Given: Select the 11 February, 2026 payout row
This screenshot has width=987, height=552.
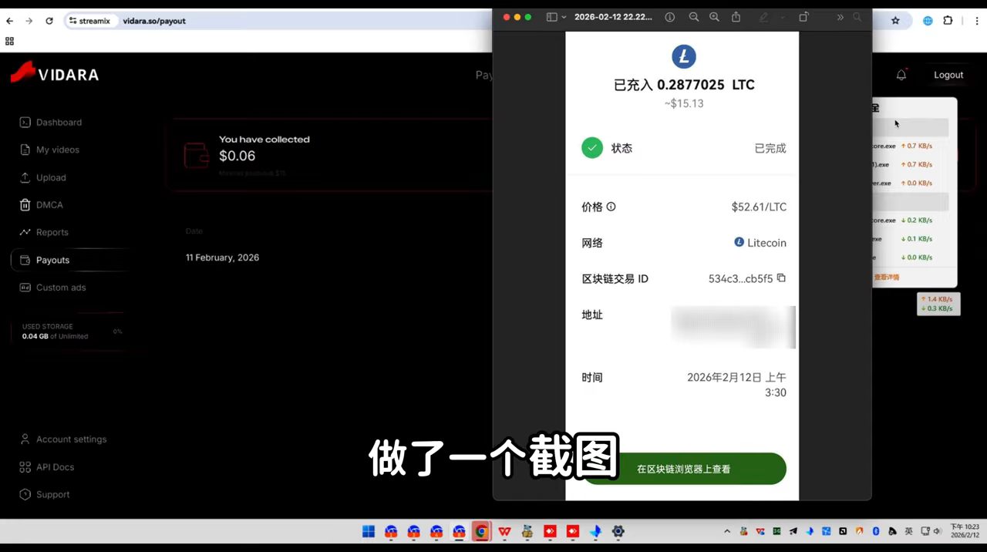Looking at the screenshot, I should (x=222, y=257).
